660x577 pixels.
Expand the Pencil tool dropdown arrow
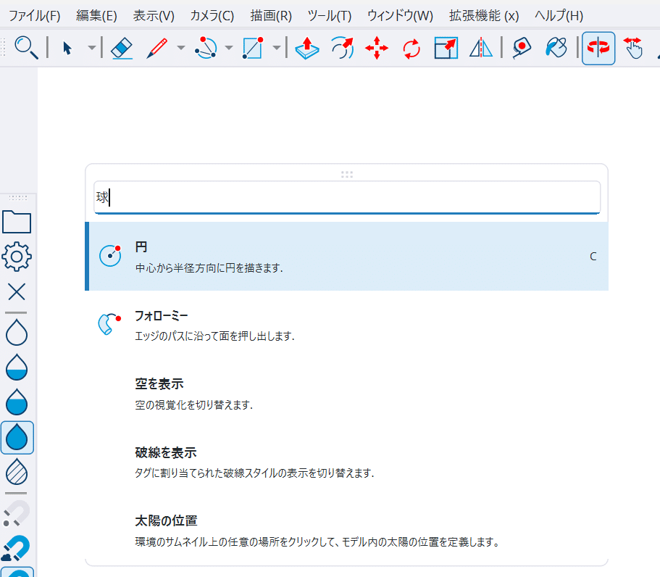180,48
